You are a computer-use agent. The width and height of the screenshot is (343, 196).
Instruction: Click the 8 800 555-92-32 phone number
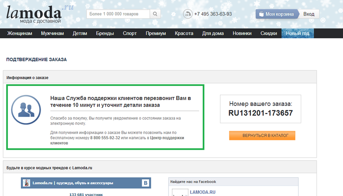(105, 138)
